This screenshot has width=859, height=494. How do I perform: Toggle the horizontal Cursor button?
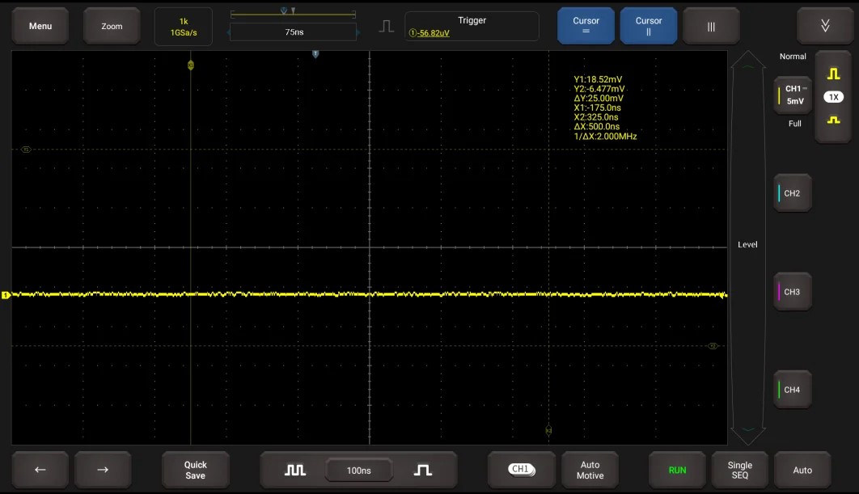click(x=586, y=26)
